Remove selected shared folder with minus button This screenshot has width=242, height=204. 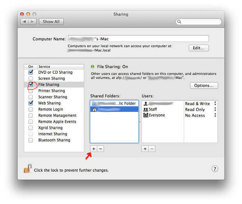(x=100, y=149)
